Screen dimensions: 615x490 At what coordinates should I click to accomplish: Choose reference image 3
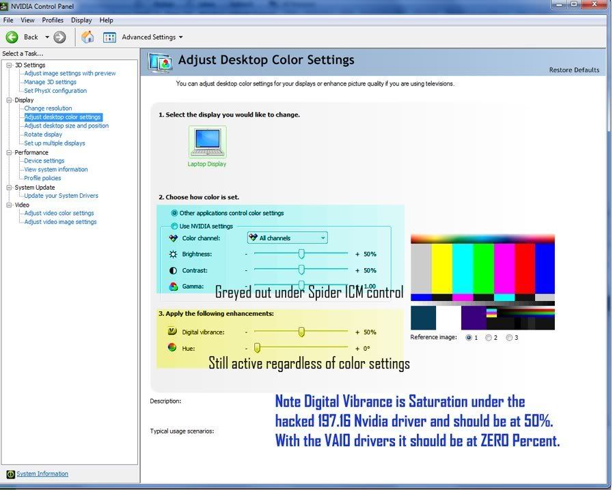pyautogui.click(x=509, y=337)
